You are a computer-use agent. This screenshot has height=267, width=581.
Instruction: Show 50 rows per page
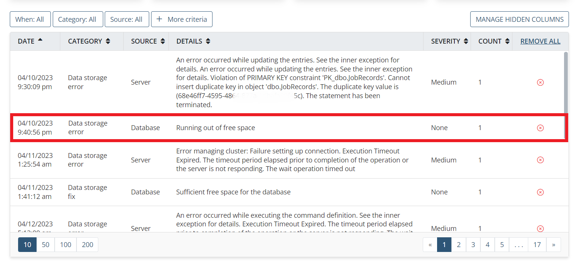46,245
